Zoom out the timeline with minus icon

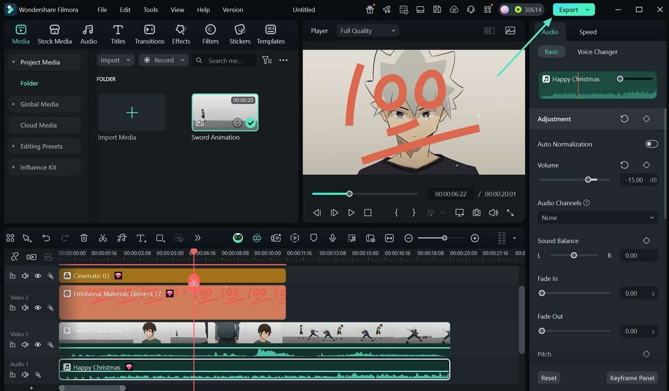pyautogui.click(x=408, y=238)
